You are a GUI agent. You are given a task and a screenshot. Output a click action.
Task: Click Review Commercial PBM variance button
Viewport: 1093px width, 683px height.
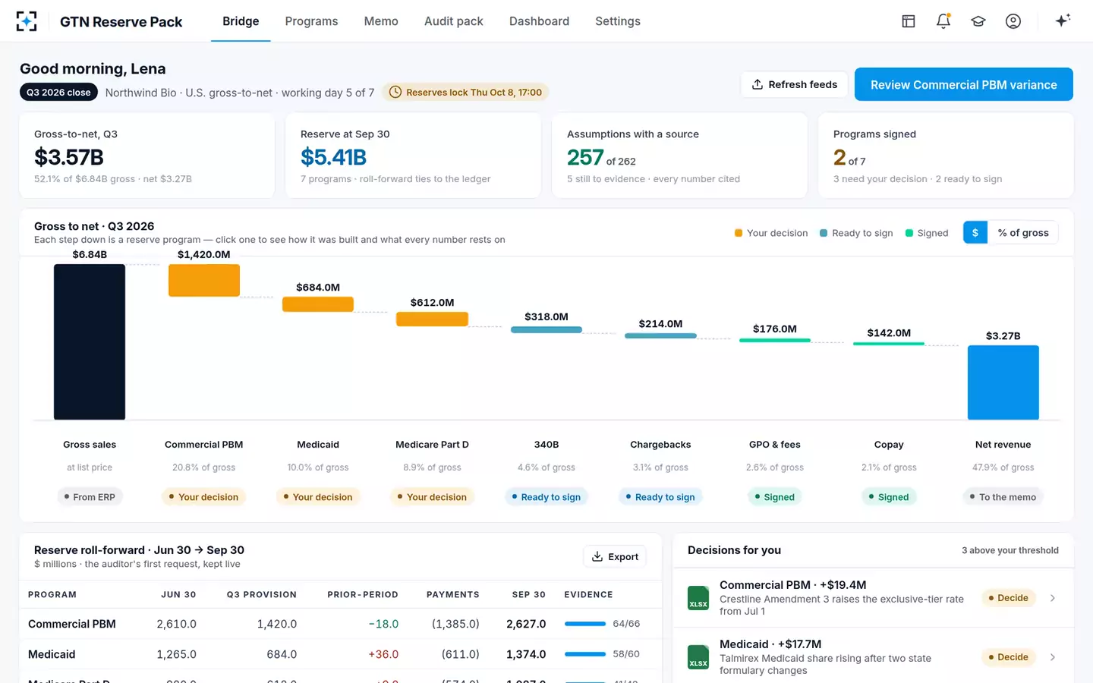(x=964, y=84)
